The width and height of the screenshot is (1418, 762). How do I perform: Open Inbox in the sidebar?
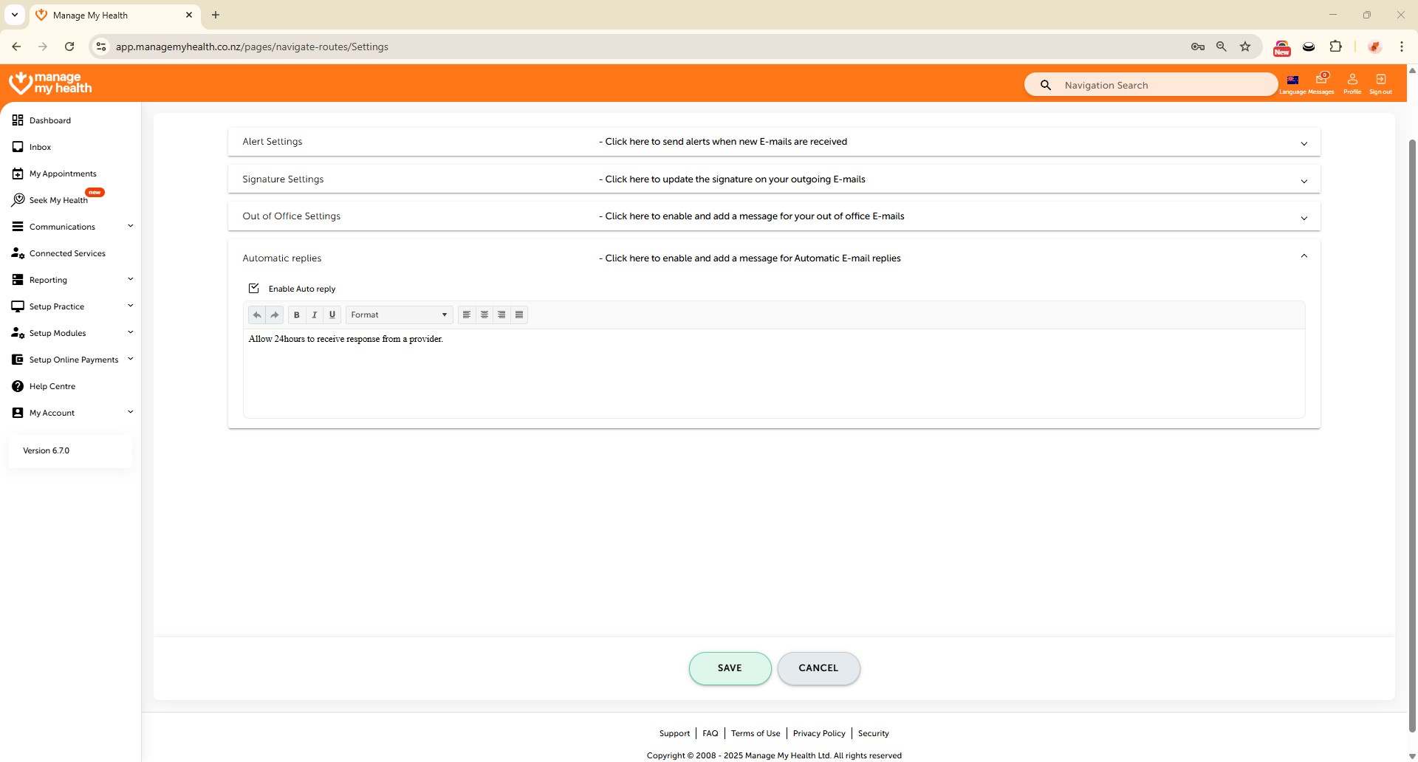[x=41, y=147]
